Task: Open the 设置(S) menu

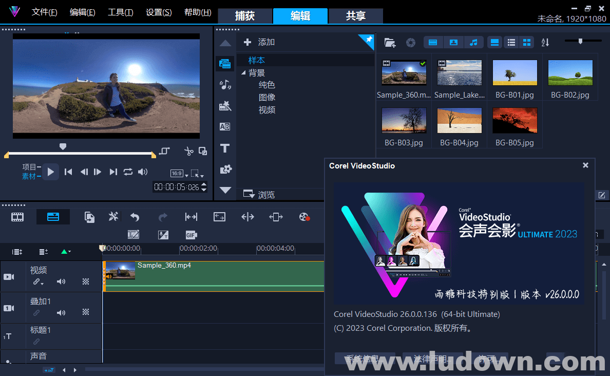Action: [x=159, y=12]
